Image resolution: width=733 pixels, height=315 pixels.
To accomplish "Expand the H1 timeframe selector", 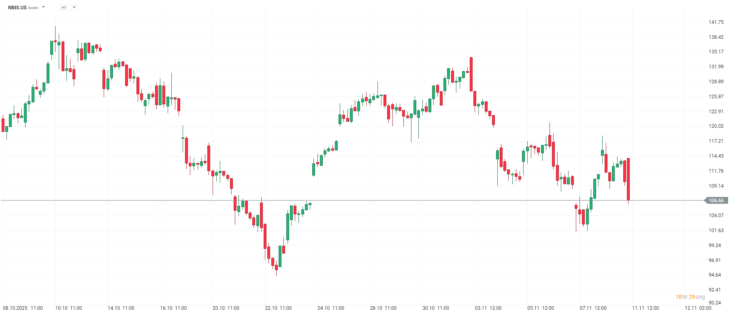I will 74,7.
